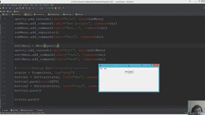Click the subMenu.add_separator() line

pos(37,33)
